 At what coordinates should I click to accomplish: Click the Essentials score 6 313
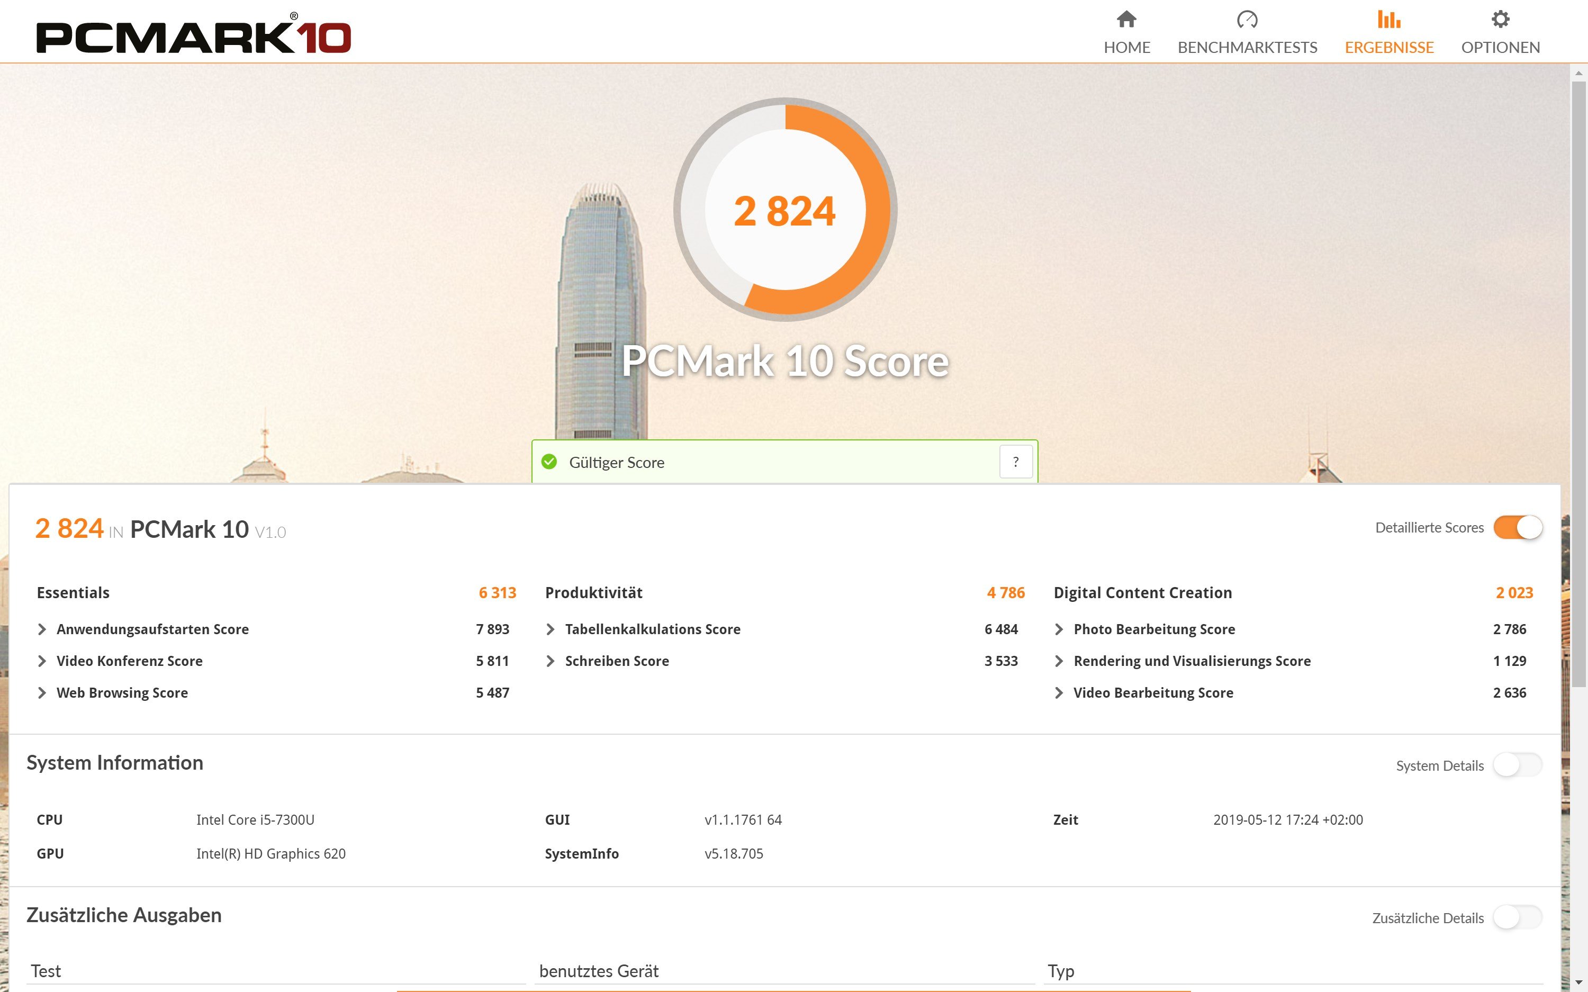(x=497, y=592)
